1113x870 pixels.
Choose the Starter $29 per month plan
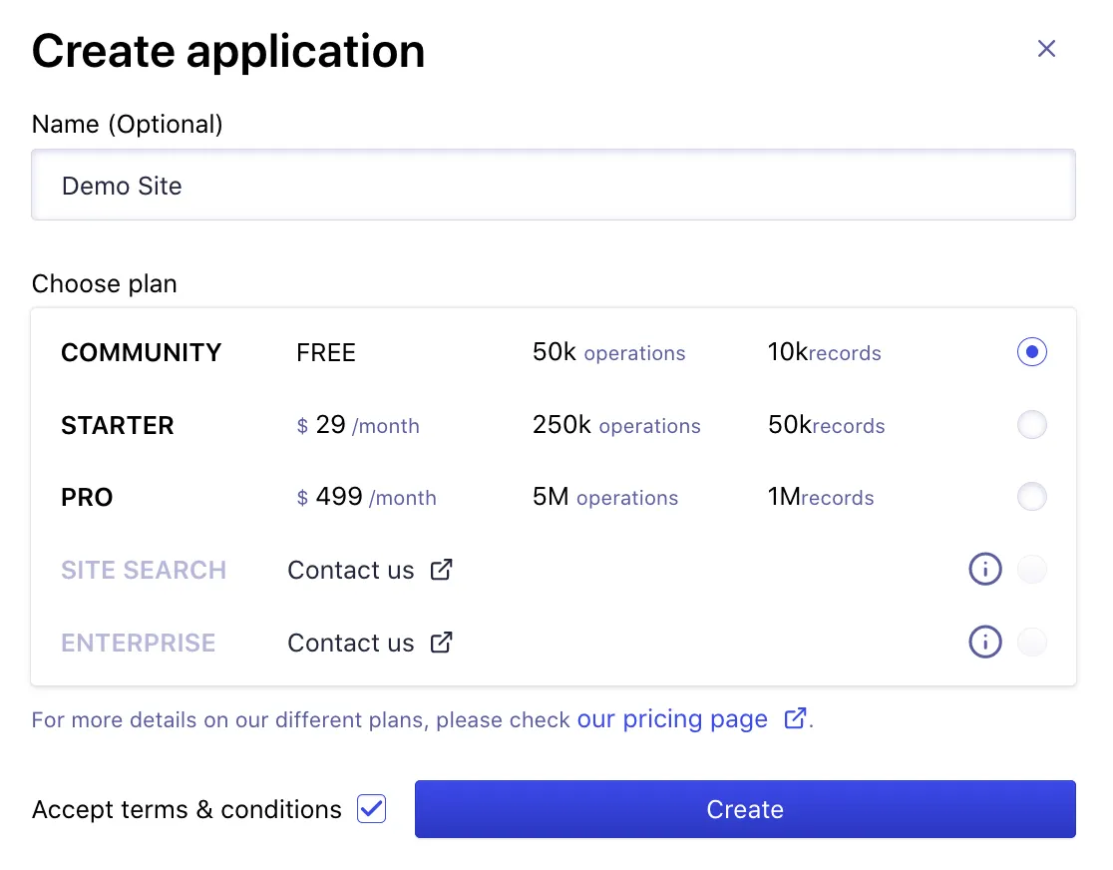coord(1032,424)
